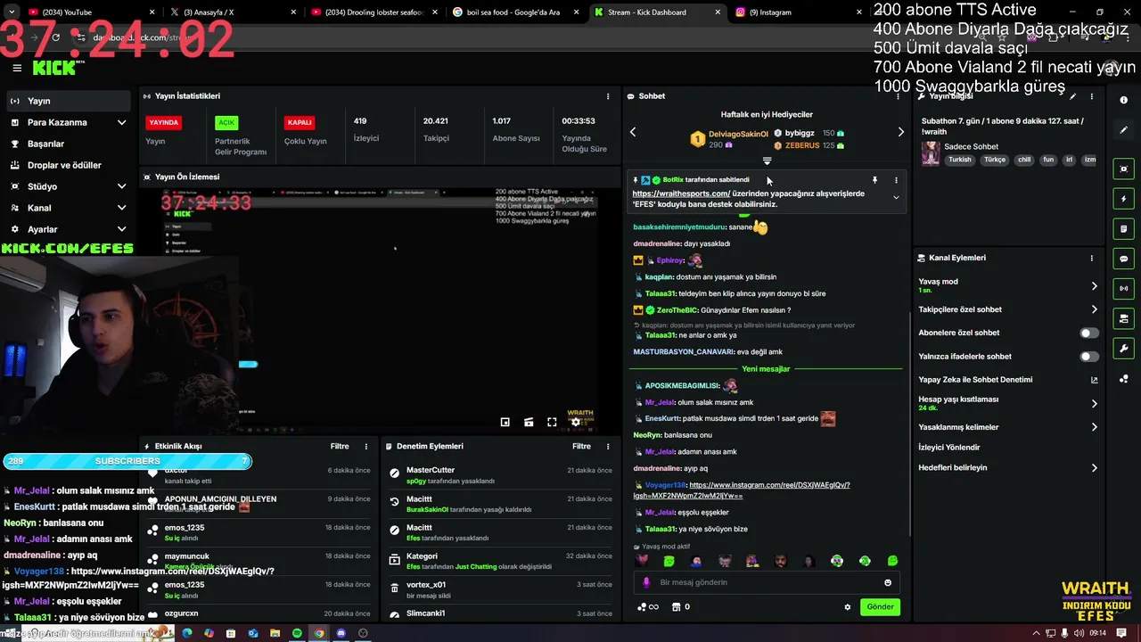Click the chat bubble icon in right sidebar
The image size is (1141, 642).
(1124, 259)
